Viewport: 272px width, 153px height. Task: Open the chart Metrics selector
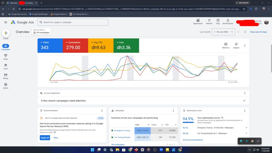pos(226,45)
